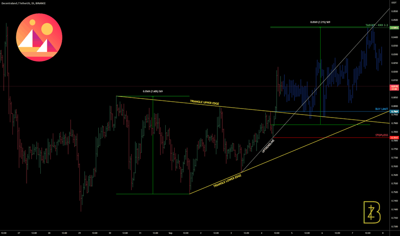Click the USDT currency label above price axis

click(394, 3)
